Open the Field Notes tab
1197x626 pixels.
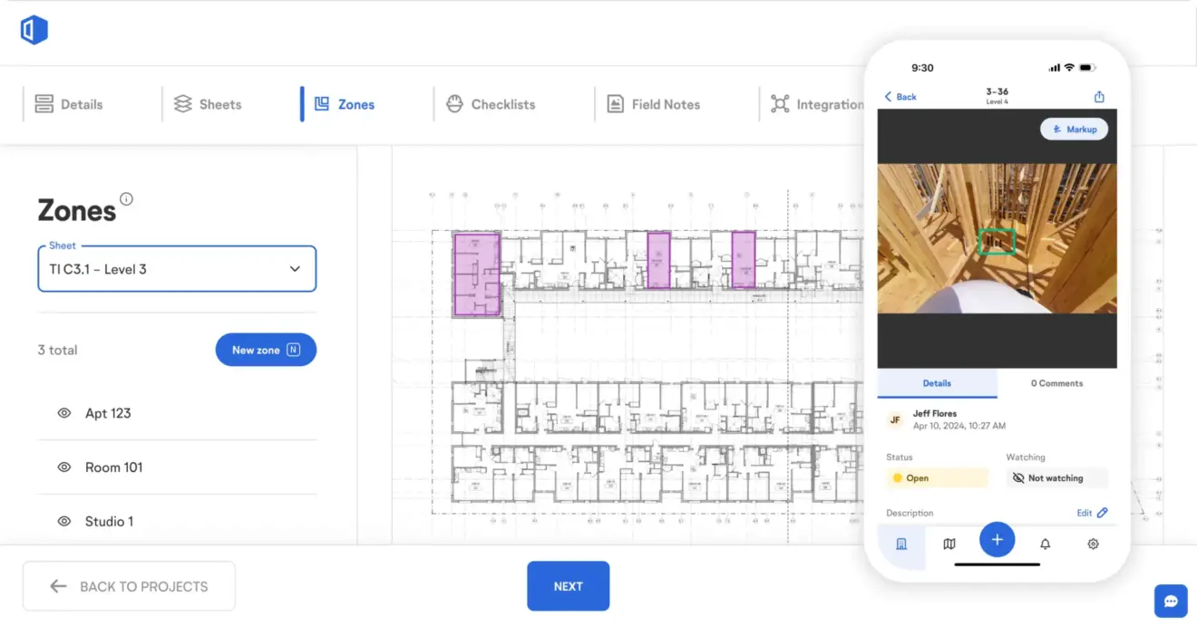(653, 104)
